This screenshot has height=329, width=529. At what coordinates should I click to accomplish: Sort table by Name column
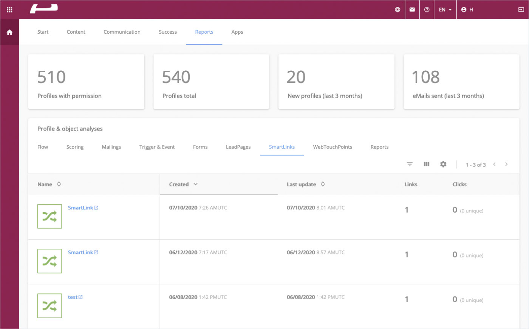59,184
